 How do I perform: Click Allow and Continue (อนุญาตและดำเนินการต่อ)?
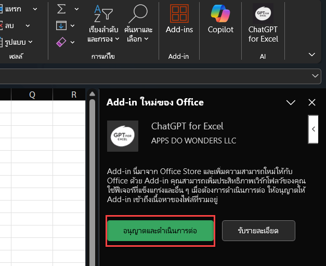pos(160,231)
